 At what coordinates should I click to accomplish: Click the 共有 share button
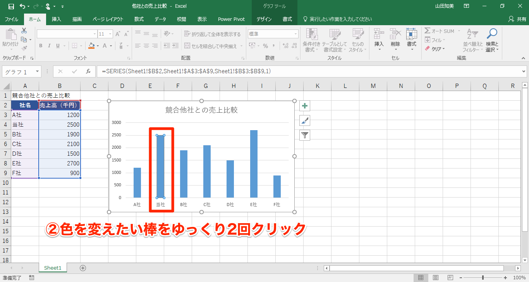tap(517, 19)
